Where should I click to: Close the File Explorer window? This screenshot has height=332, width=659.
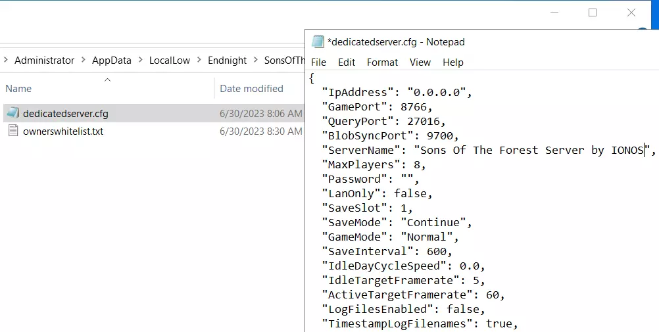pyautogui.click(x=631, y=12)
